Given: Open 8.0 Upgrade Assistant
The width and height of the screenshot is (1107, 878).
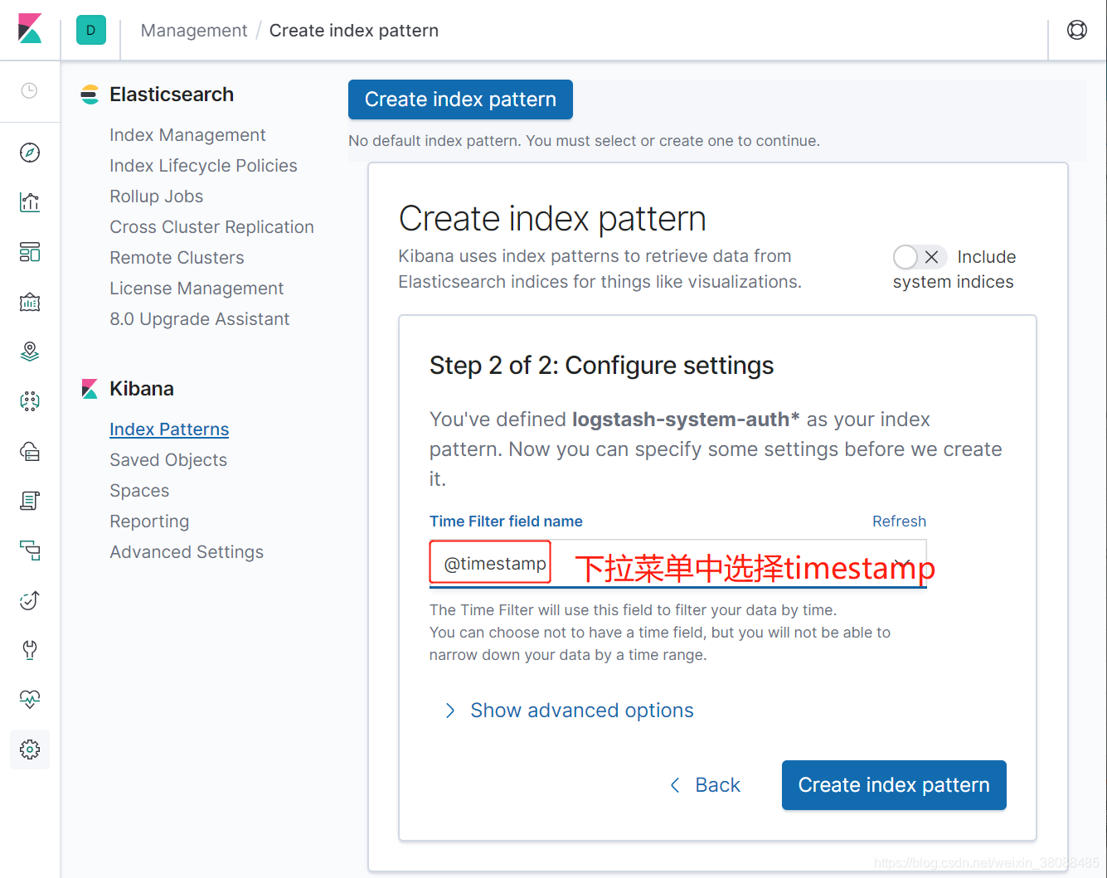Looking at the screenshot, I should click(x=199, y=319).
